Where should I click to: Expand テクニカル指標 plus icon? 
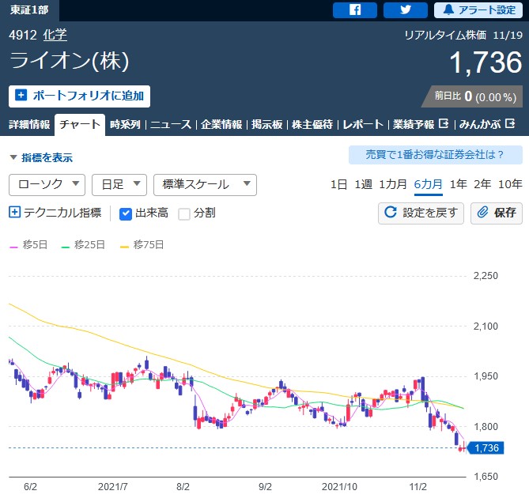click(14, 212)
